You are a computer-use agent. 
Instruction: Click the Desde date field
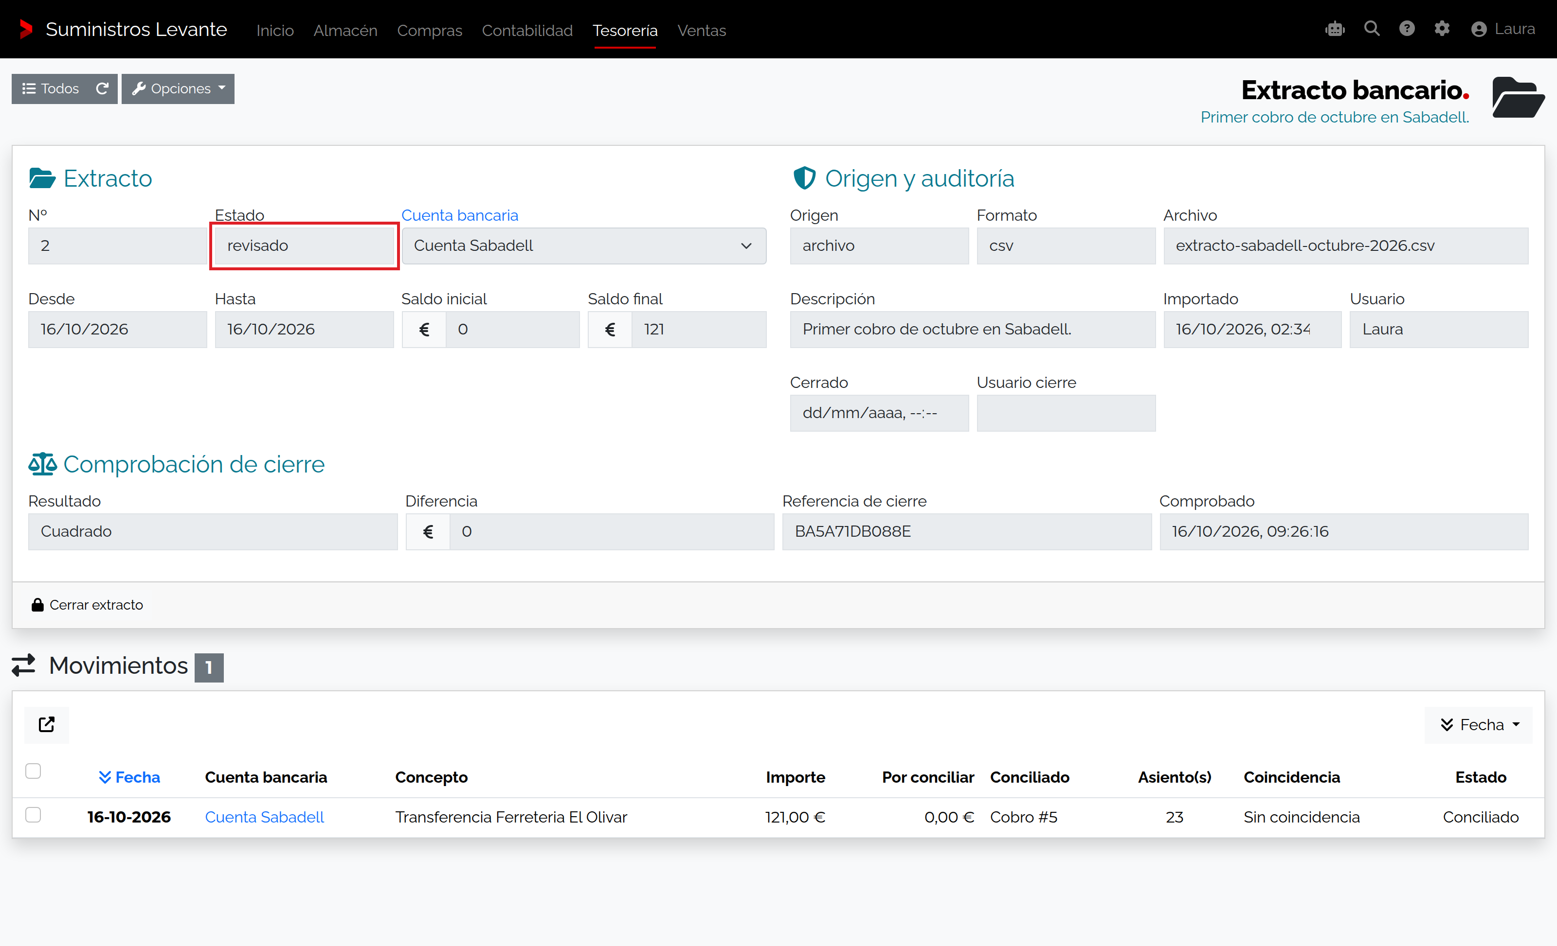click(118, 329)
